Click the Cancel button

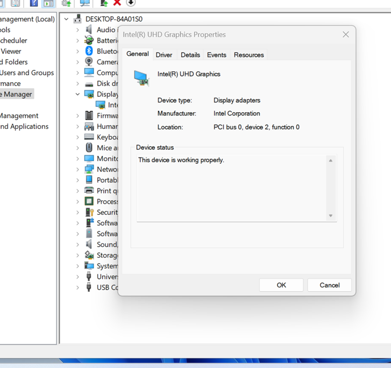click(329, 285)
